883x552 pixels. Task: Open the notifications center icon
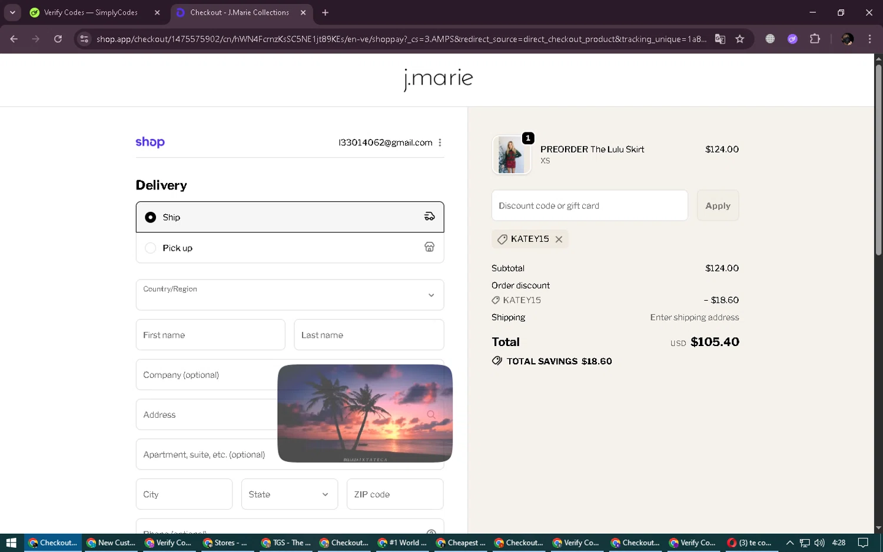pyautogui.click(x=863, y=543)
